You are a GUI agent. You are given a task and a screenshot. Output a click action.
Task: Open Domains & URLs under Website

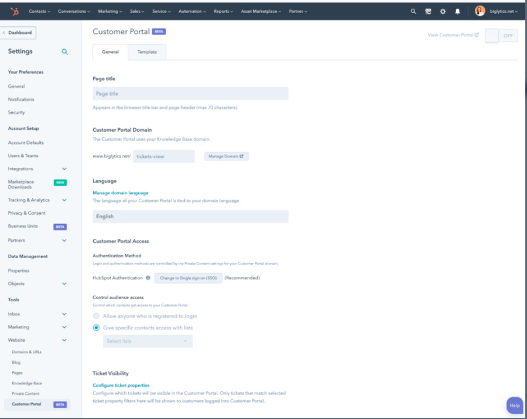[26, 352]
